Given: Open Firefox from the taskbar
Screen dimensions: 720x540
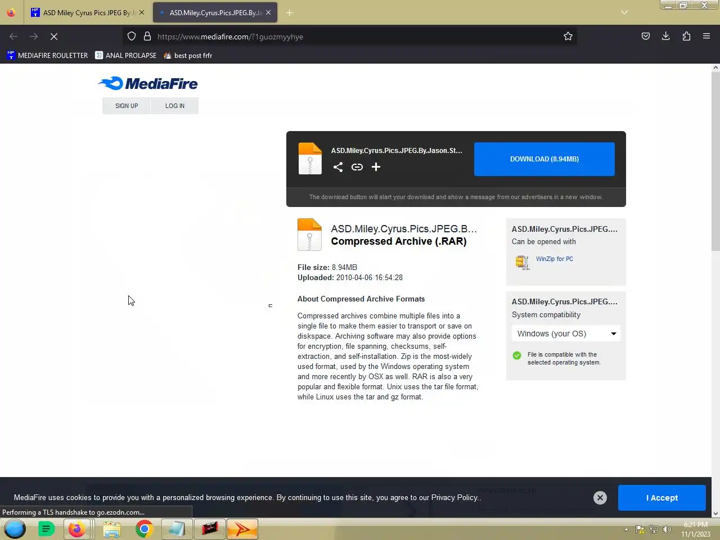Looking at the screenshot, I should (78, 529).
